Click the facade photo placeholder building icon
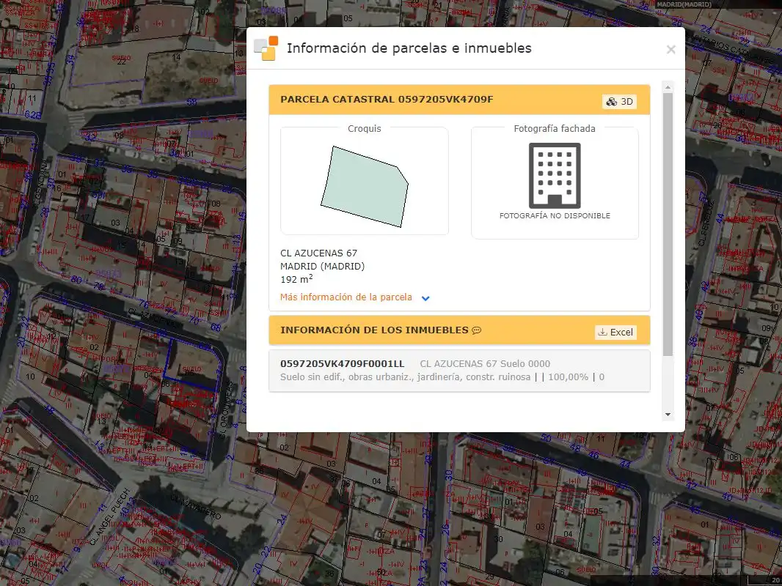This screenshot has height=586, width=782. tap(555, 175)
